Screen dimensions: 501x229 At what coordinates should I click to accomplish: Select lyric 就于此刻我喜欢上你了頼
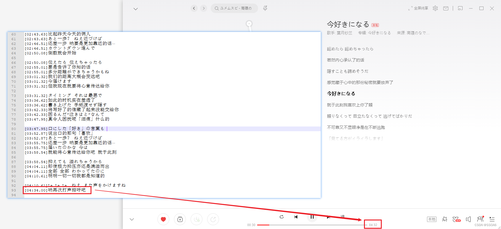coord(350,105)
